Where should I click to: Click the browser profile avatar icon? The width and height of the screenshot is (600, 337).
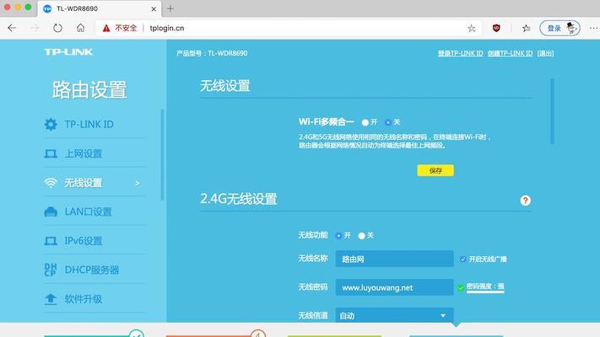pos(571,28)
